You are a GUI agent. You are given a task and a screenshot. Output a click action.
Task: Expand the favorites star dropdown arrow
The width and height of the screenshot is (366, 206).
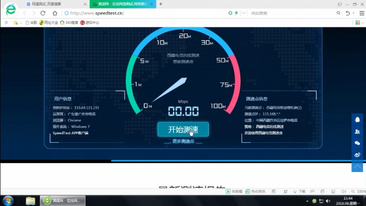pos(21,23)
